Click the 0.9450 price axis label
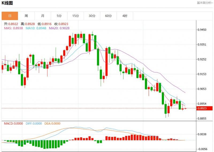 point(202,30)
